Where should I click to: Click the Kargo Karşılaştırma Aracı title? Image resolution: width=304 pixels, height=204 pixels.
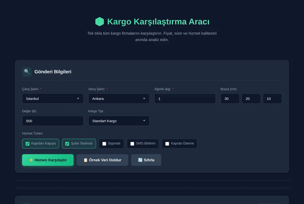[x=158, y=22]
